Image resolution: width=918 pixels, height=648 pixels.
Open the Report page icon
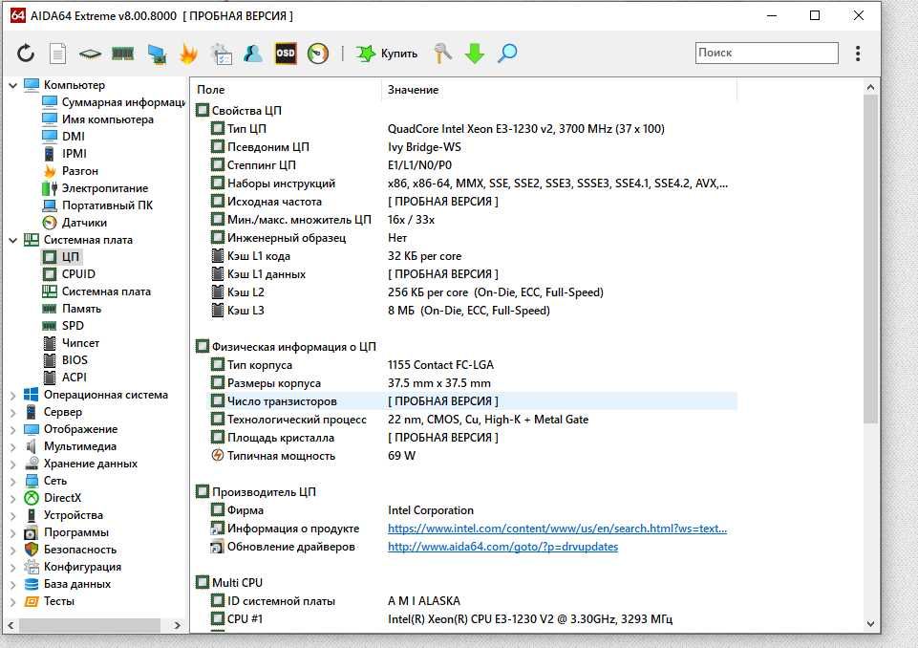57,54
